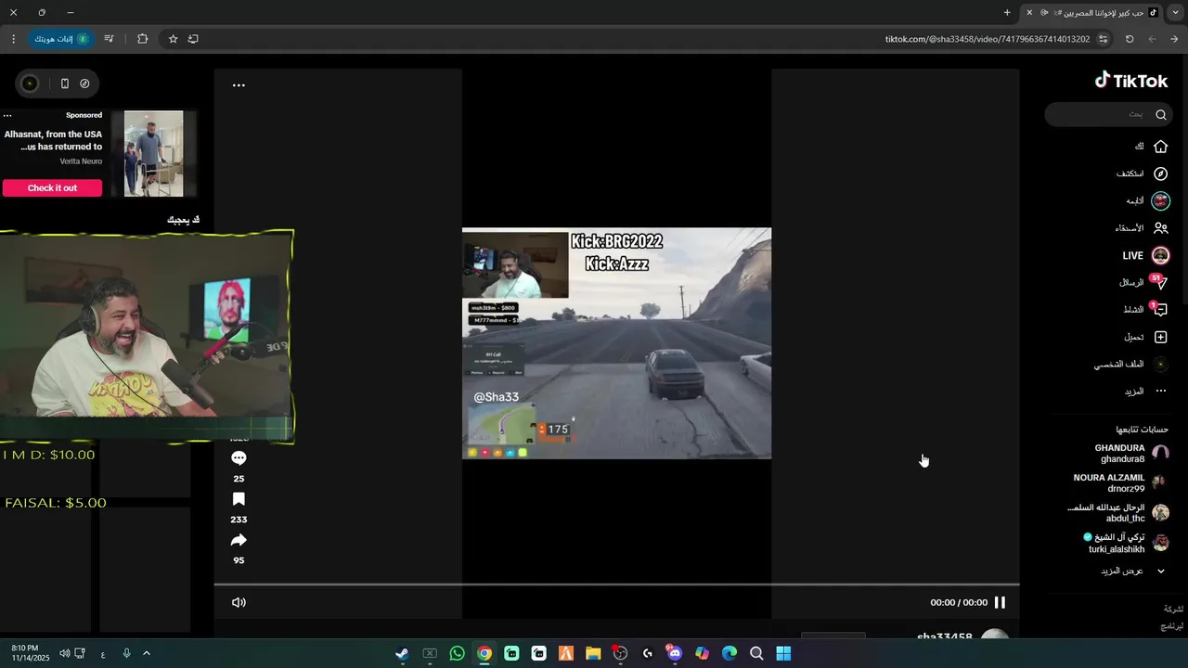Open Chrome tab search dropdown arrow
This screenshot has width=1188, height=668.
[x=1175, y=13]
